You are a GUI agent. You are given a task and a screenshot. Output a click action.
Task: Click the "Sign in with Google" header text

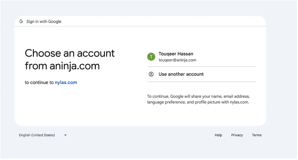[x=44, y=22]
